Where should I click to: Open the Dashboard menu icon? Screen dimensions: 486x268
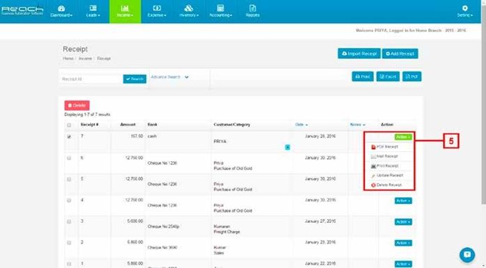61,8
